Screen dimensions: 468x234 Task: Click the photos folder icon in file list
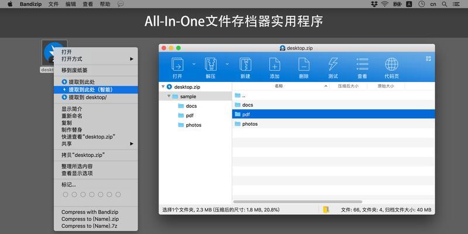click(238, 124)
